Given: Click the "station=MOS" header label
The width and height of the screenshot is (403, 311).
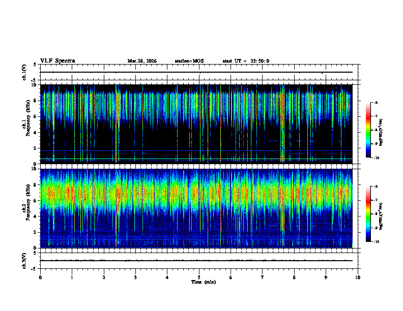Looking at the screenshot, I should pyautogui.click(x=189, y=61).
